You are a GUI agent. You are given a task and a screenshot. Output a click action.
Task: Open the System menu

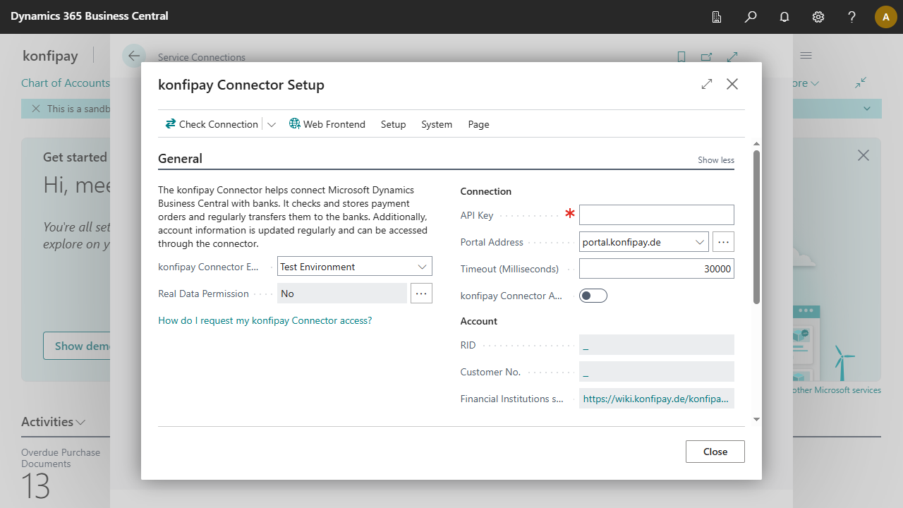coord(437,124)
